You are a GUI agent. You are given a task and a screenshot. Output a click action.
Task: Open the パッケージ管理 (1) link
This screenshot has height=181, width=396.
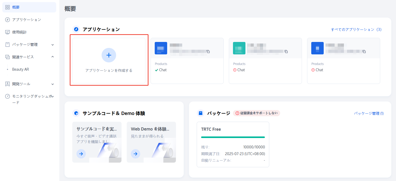369,113
